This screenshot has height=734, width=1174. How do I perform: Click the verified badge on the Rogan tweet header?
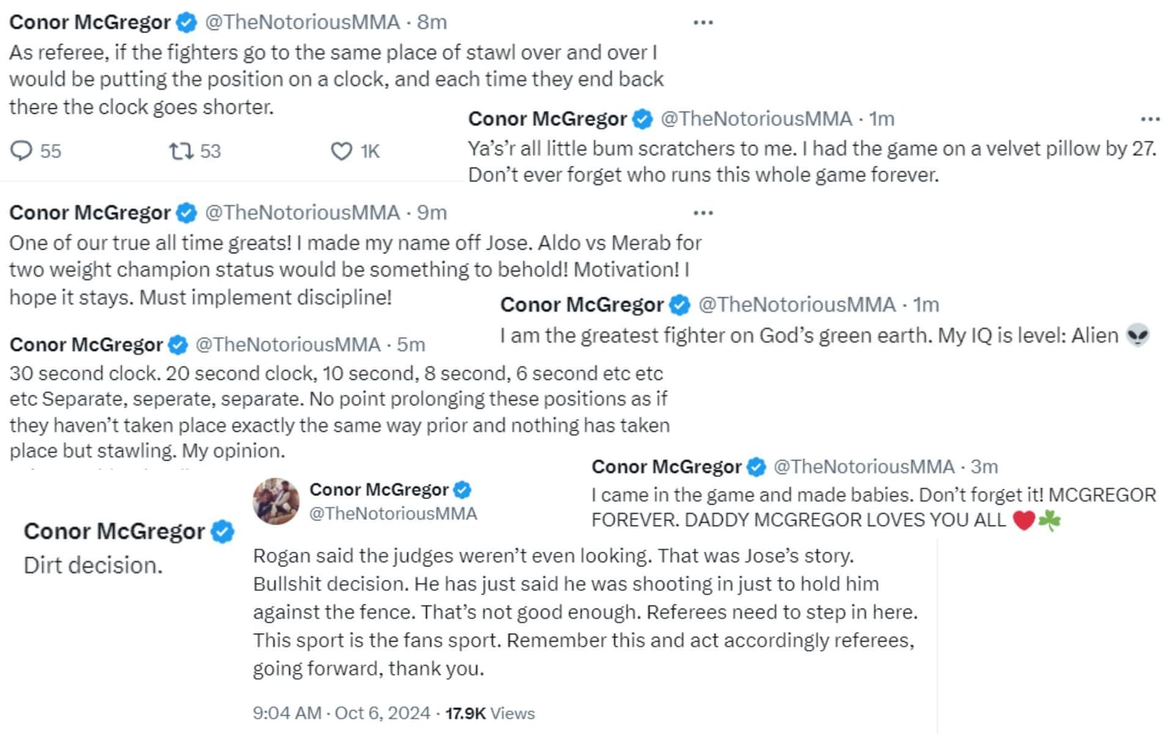click(463, 489)
